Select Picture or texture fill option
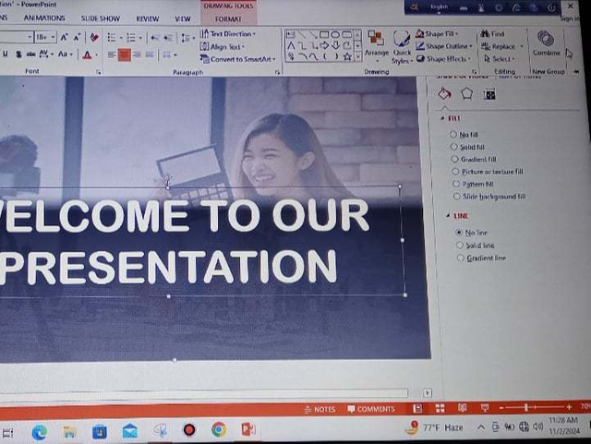 pos(488,172)
